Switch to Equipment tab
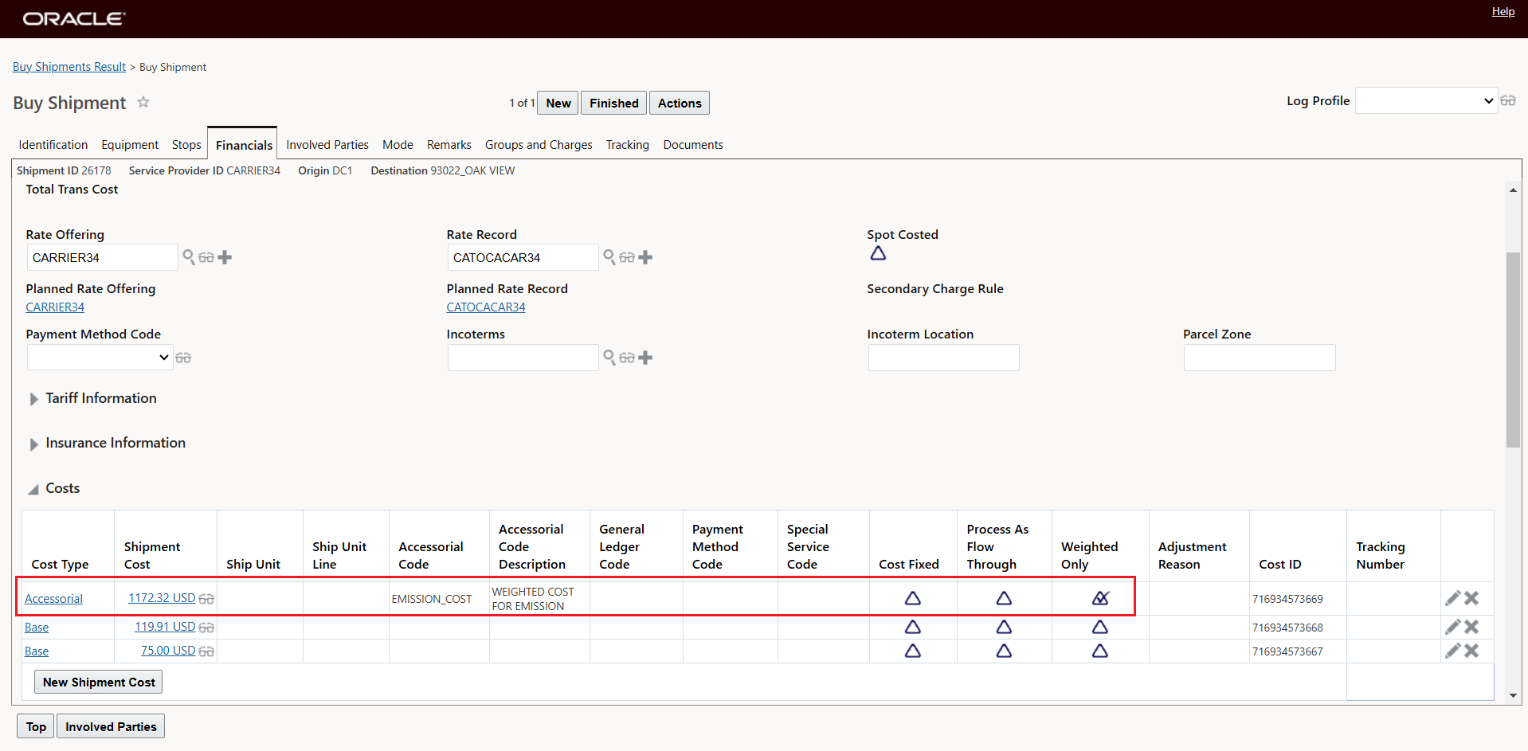1528x751 pixels. point(130,145)
